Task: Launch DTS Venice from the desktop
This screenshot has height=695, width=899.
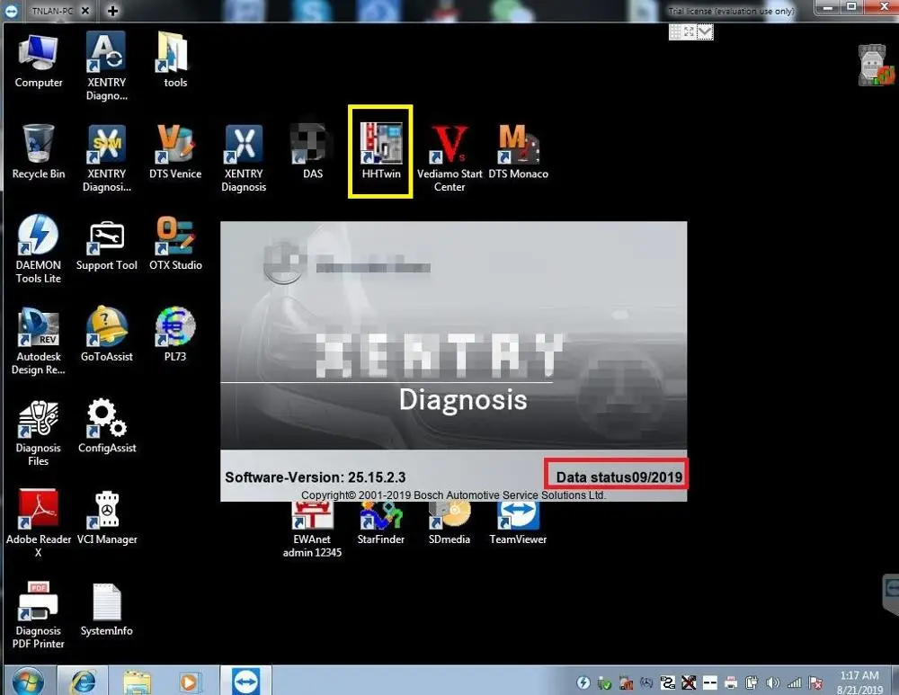Action: point(175,152)
